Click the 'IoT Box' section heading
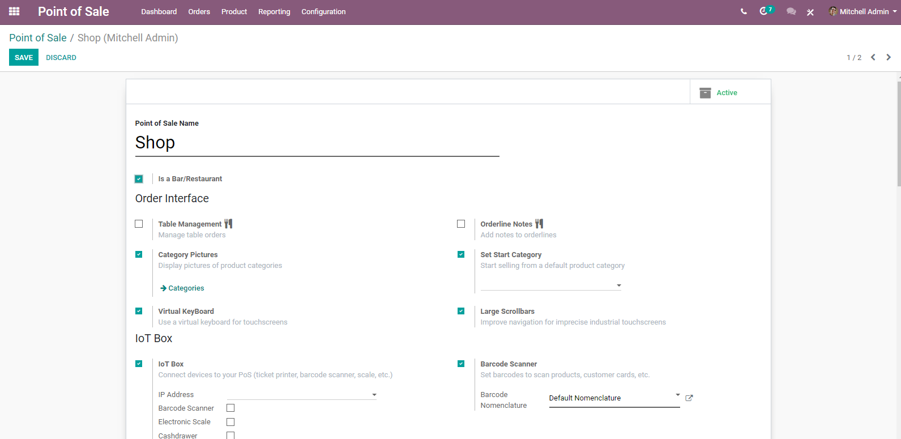Image resolution: width=901 pixels, height=439 pixels. [153, 338]
